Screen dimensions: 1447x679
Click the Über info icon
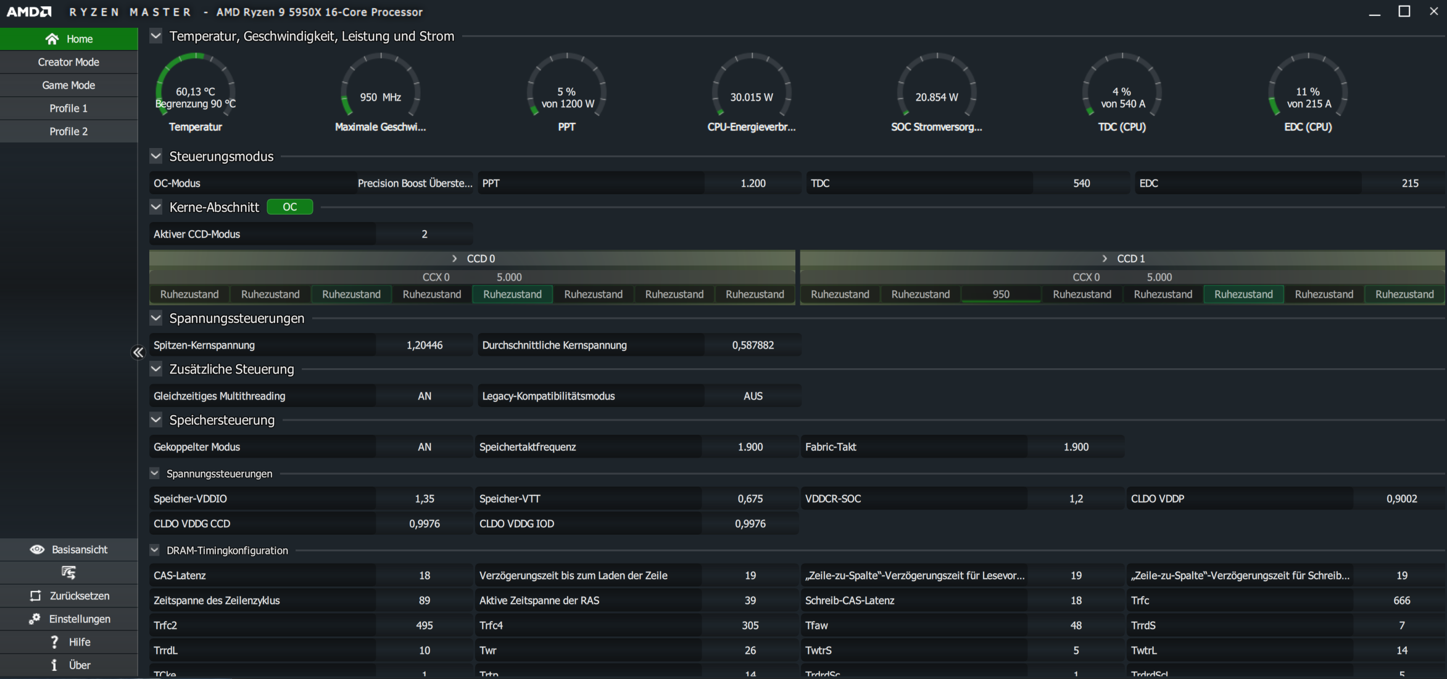pos(54,665)
